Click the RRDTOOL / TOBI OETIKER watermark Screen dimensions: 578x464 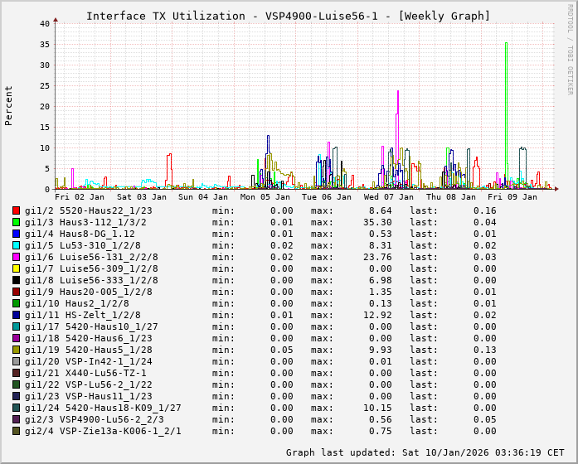pyautogui.click(x=570, y=48)
